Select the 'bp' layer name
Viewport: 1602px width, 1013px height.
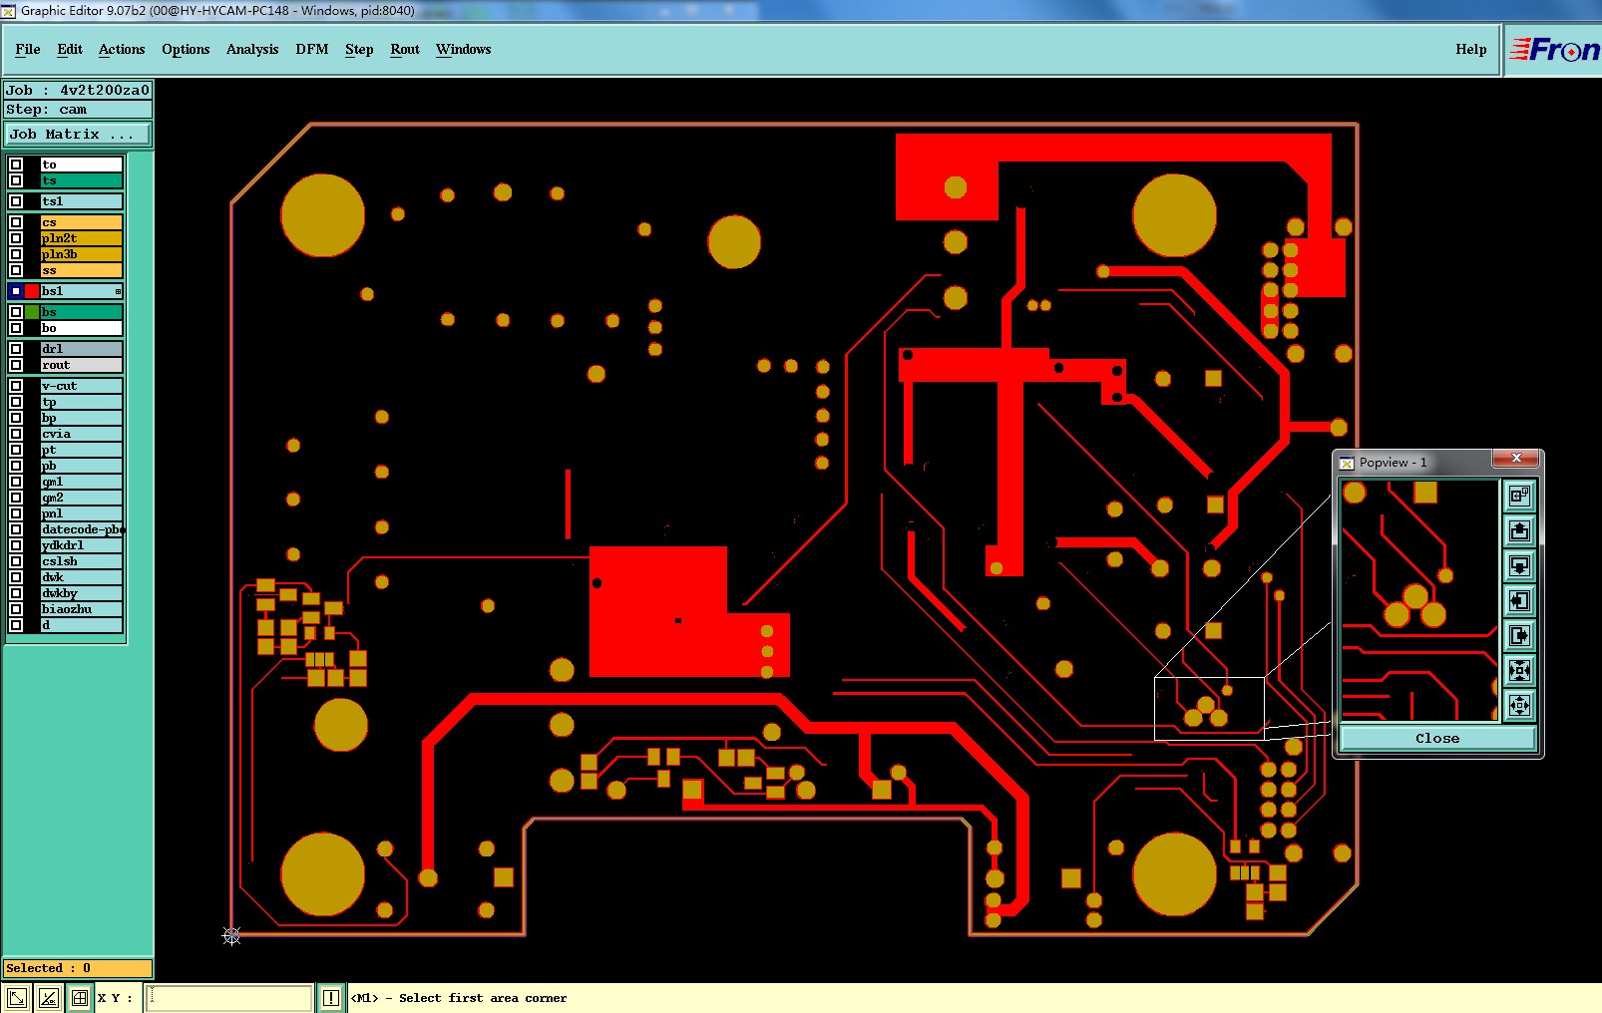tap(82, 418)
